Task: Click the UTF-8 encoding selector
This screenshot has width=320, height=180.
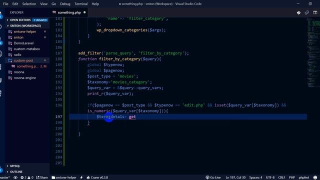Action: coord(270,177)
